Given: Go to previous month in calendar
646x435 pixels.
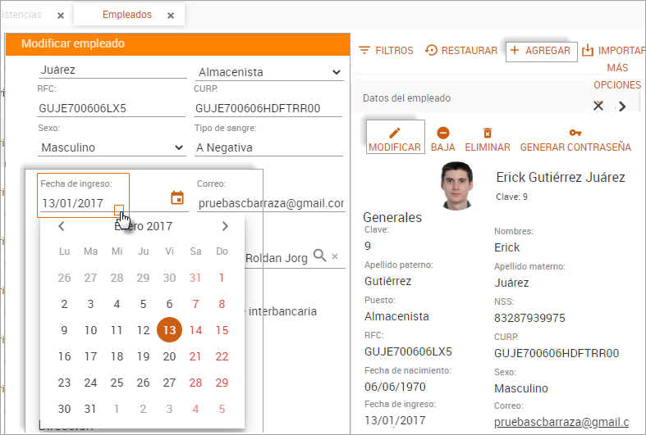Looking at the screenshot, I should point(62,227).
